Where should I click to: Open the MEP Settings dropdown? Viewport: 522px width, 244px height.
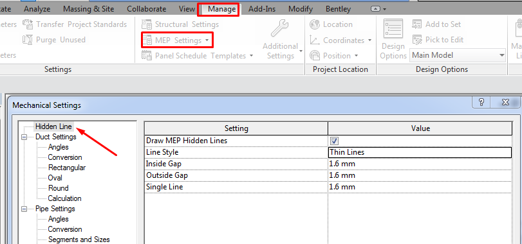tap(207, 40)
